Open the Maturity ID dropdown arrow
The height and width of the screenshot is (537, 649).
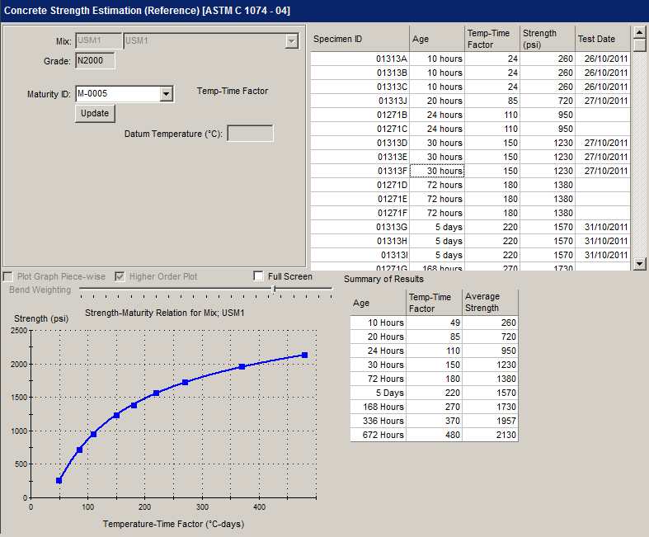click(167, 94)
